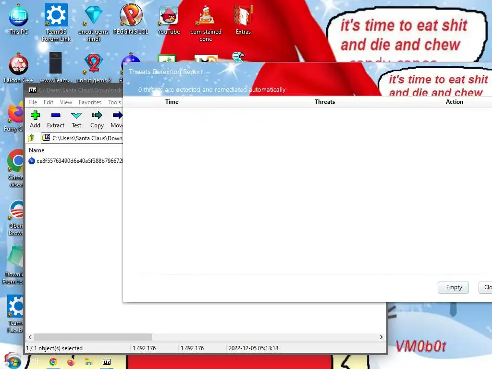Viewport: 492px width, 369px height.
Task: Click 7-Zip Move toolbar button
Action: tap(116, 119)
